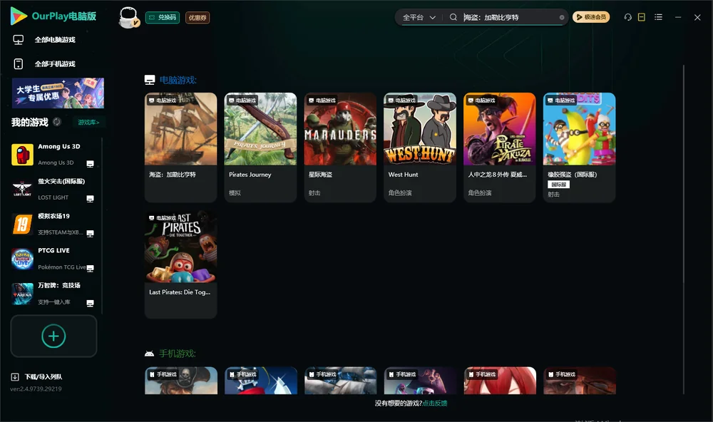The width and height of the screenshot is (713, 422).
Task: Click the refresh icon beside 我的游戏
Action: click(57, 122)
